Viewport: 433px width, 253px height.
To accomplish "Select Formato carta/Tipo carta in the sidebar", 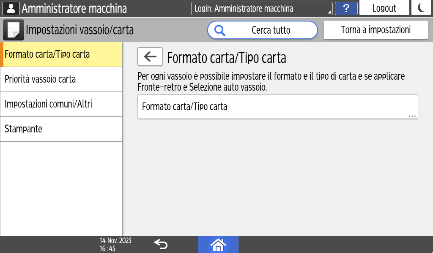I will (62, 54).
